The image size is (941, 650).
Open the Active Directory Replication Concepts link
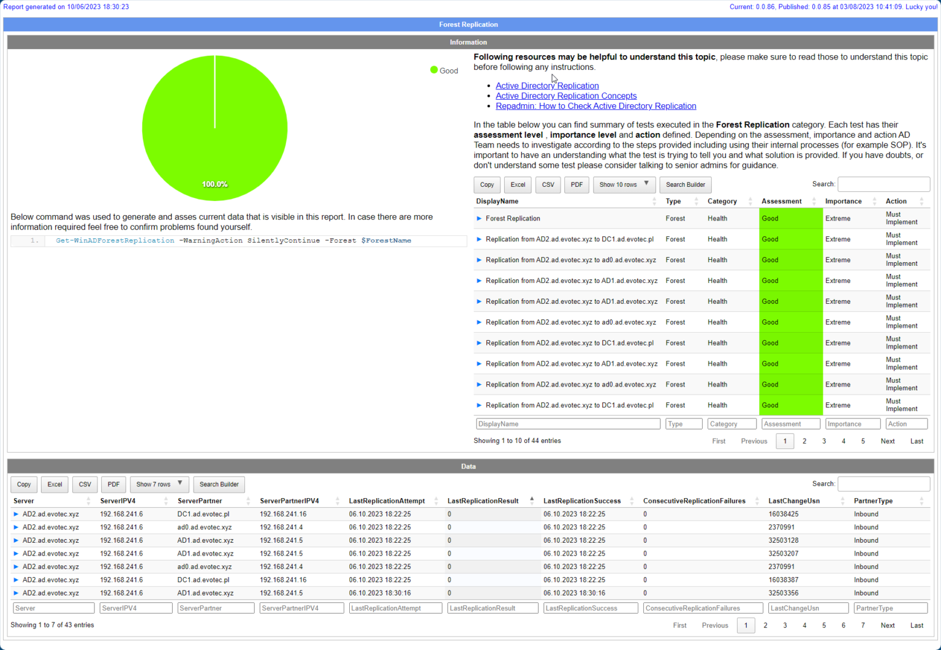coord(565,96)
